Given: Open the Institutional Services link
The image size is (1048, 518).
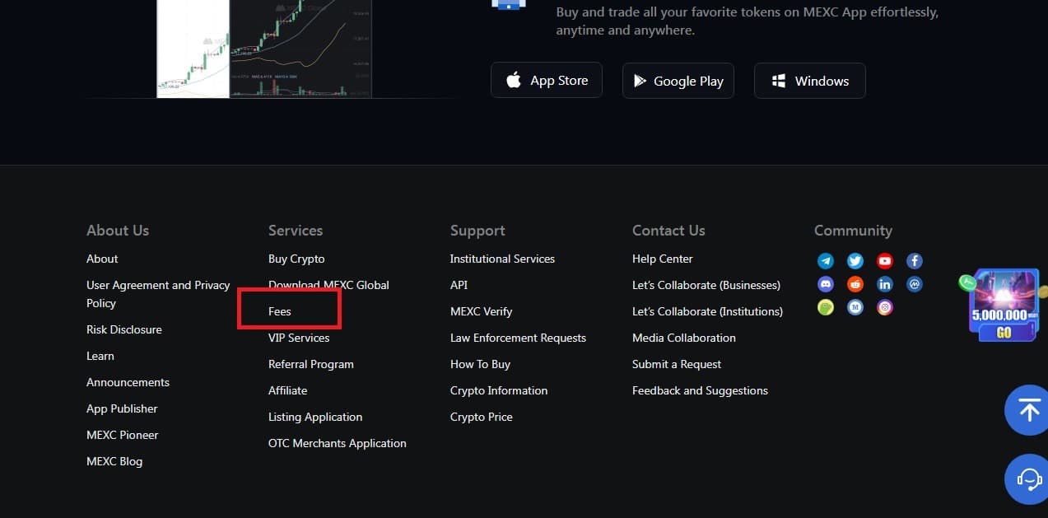Looking at the screenshot, I should (502, 259).
